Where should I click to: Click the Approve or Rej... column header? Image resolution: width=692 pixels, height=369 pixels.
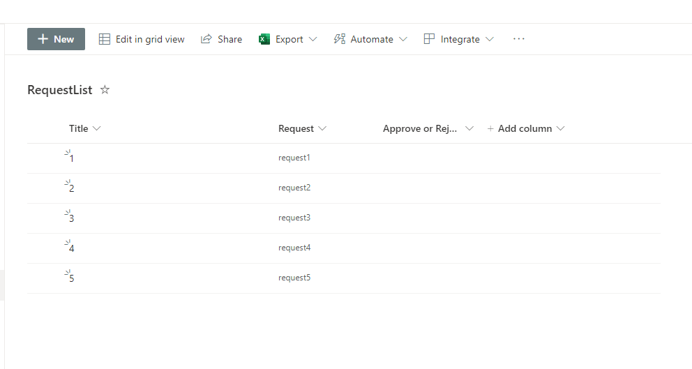tap(420, 128)
